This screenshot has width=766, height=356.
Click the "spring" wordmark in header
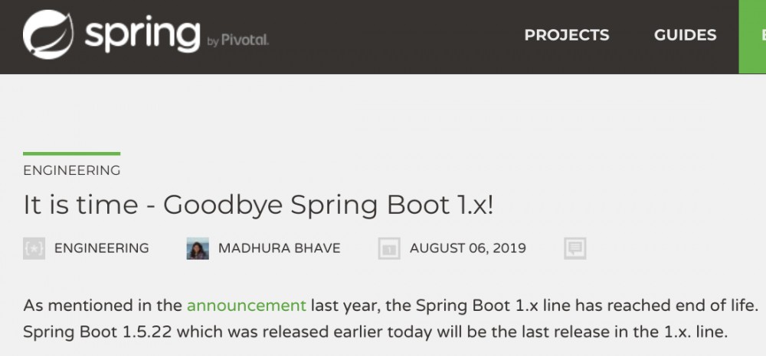(142, 34)
